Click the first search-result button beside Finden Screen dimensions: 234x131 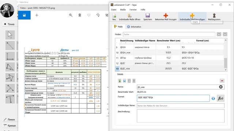(x=219, y=34)
